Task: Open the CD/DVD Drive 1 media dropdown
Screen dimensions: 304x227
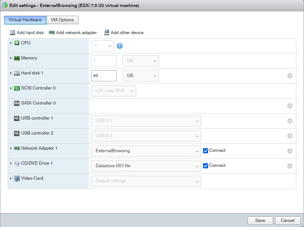Action: click(146, 165)
